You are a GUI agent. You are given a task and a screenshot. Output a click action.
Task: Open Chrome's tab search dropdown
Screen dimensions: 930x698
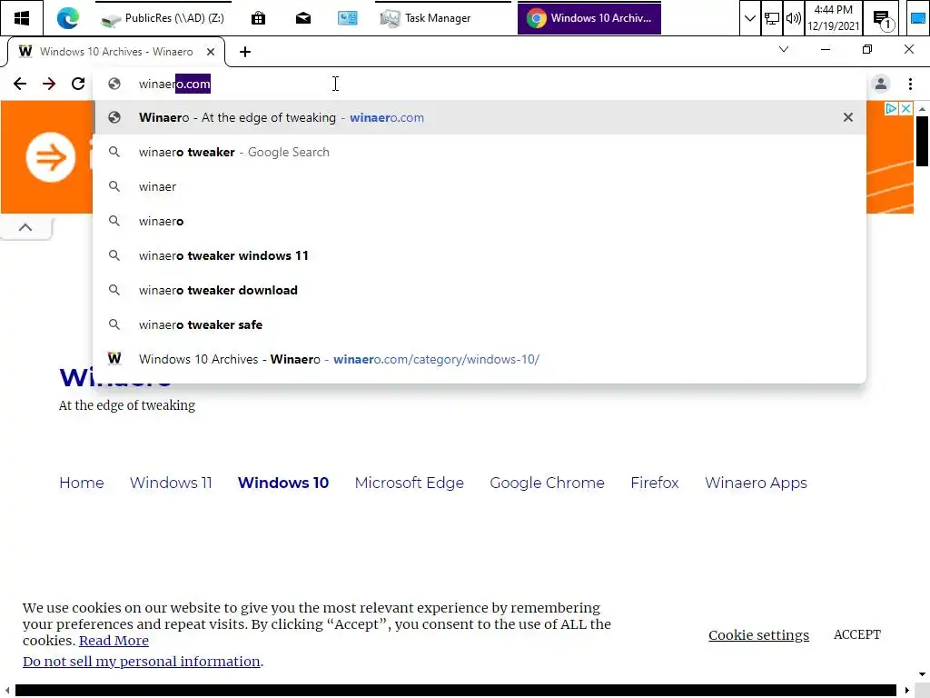click(x=784, y=49)
